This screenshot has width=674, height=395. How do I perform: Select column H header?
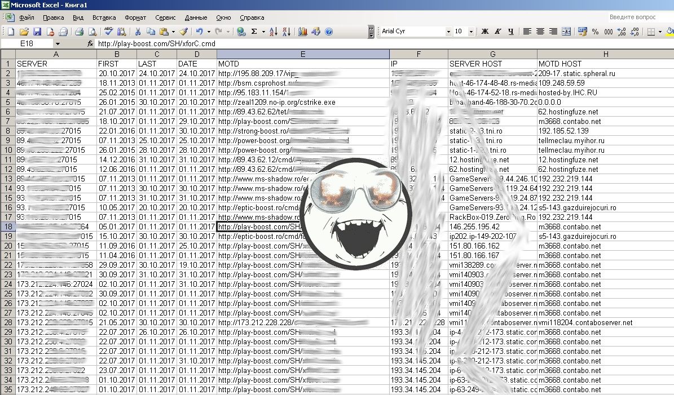605,54
